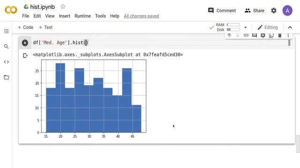Screen dimensions: 300x168
Task: Add a new Code cell
Action: pos(25,27)
